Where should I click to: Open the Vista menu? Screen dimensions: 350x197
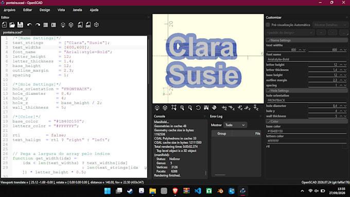(61, 10)
